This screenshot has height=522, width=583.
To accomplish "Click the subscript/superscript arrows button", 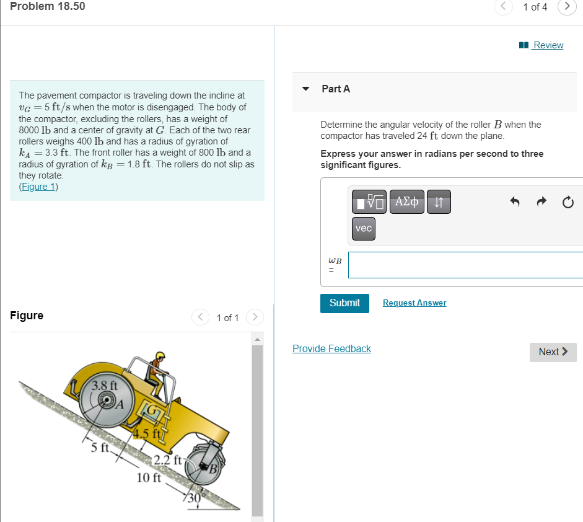I will pyautogui.click(x=439, y=201).
